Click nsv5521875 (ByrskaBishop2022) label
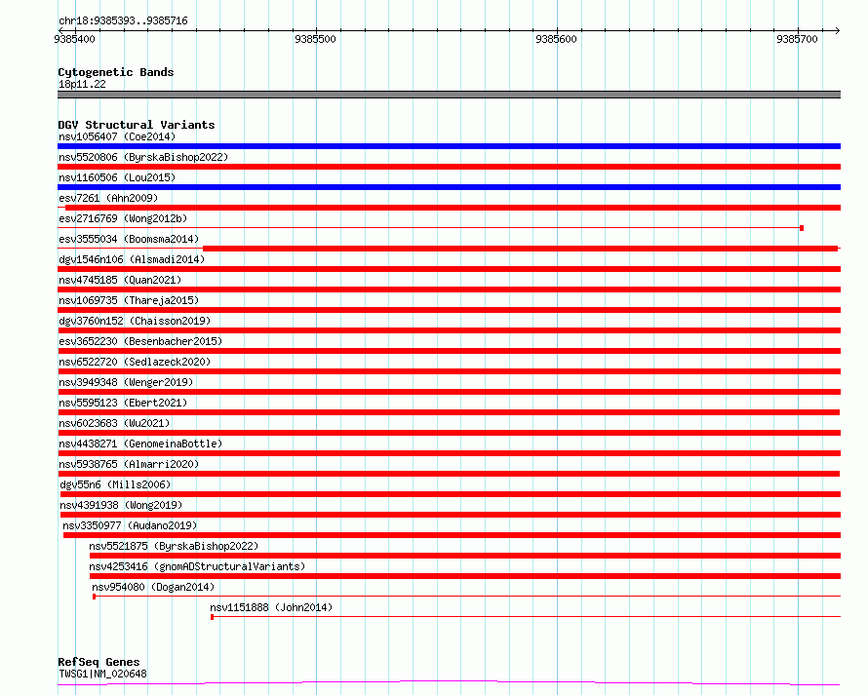The image size is (868, 695). coord(174,546)
